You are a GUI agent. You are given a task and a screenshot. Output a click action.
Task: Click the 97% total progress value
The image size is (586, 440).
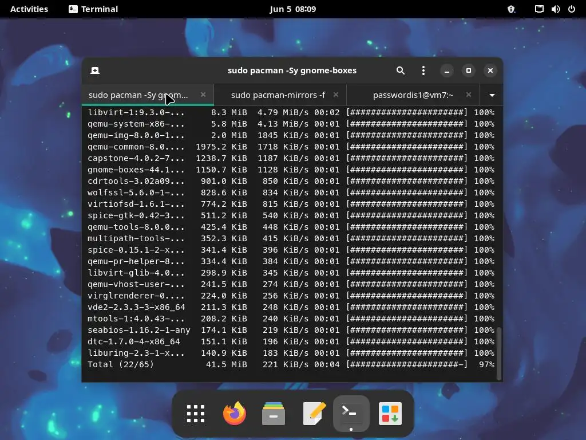[x=486, y=364]
